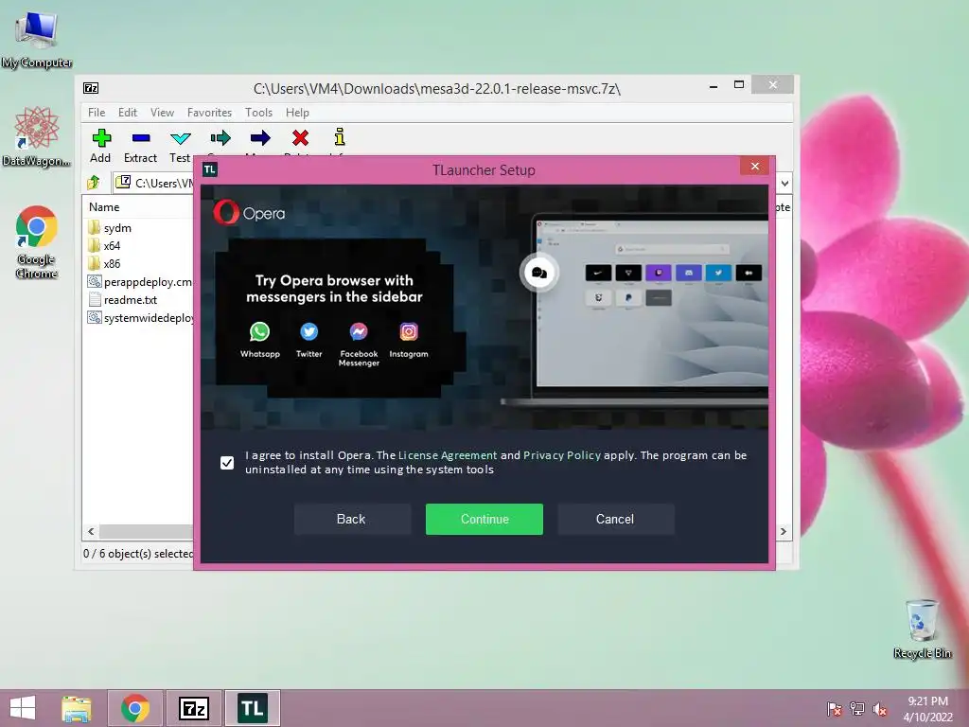The width and height of the screenshot is (969, 727).
Task: Open My Computer desktop icon
Action: [x=37, y=39]
